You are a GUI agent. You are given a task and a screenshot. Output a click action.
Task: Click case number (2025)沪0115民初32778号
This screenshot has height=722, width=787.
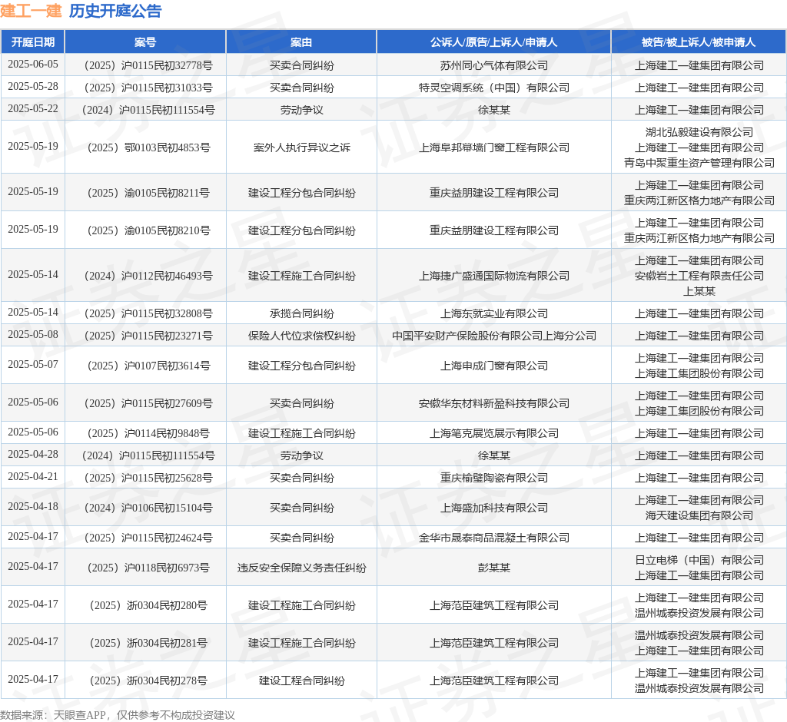[x=148, y=65]
